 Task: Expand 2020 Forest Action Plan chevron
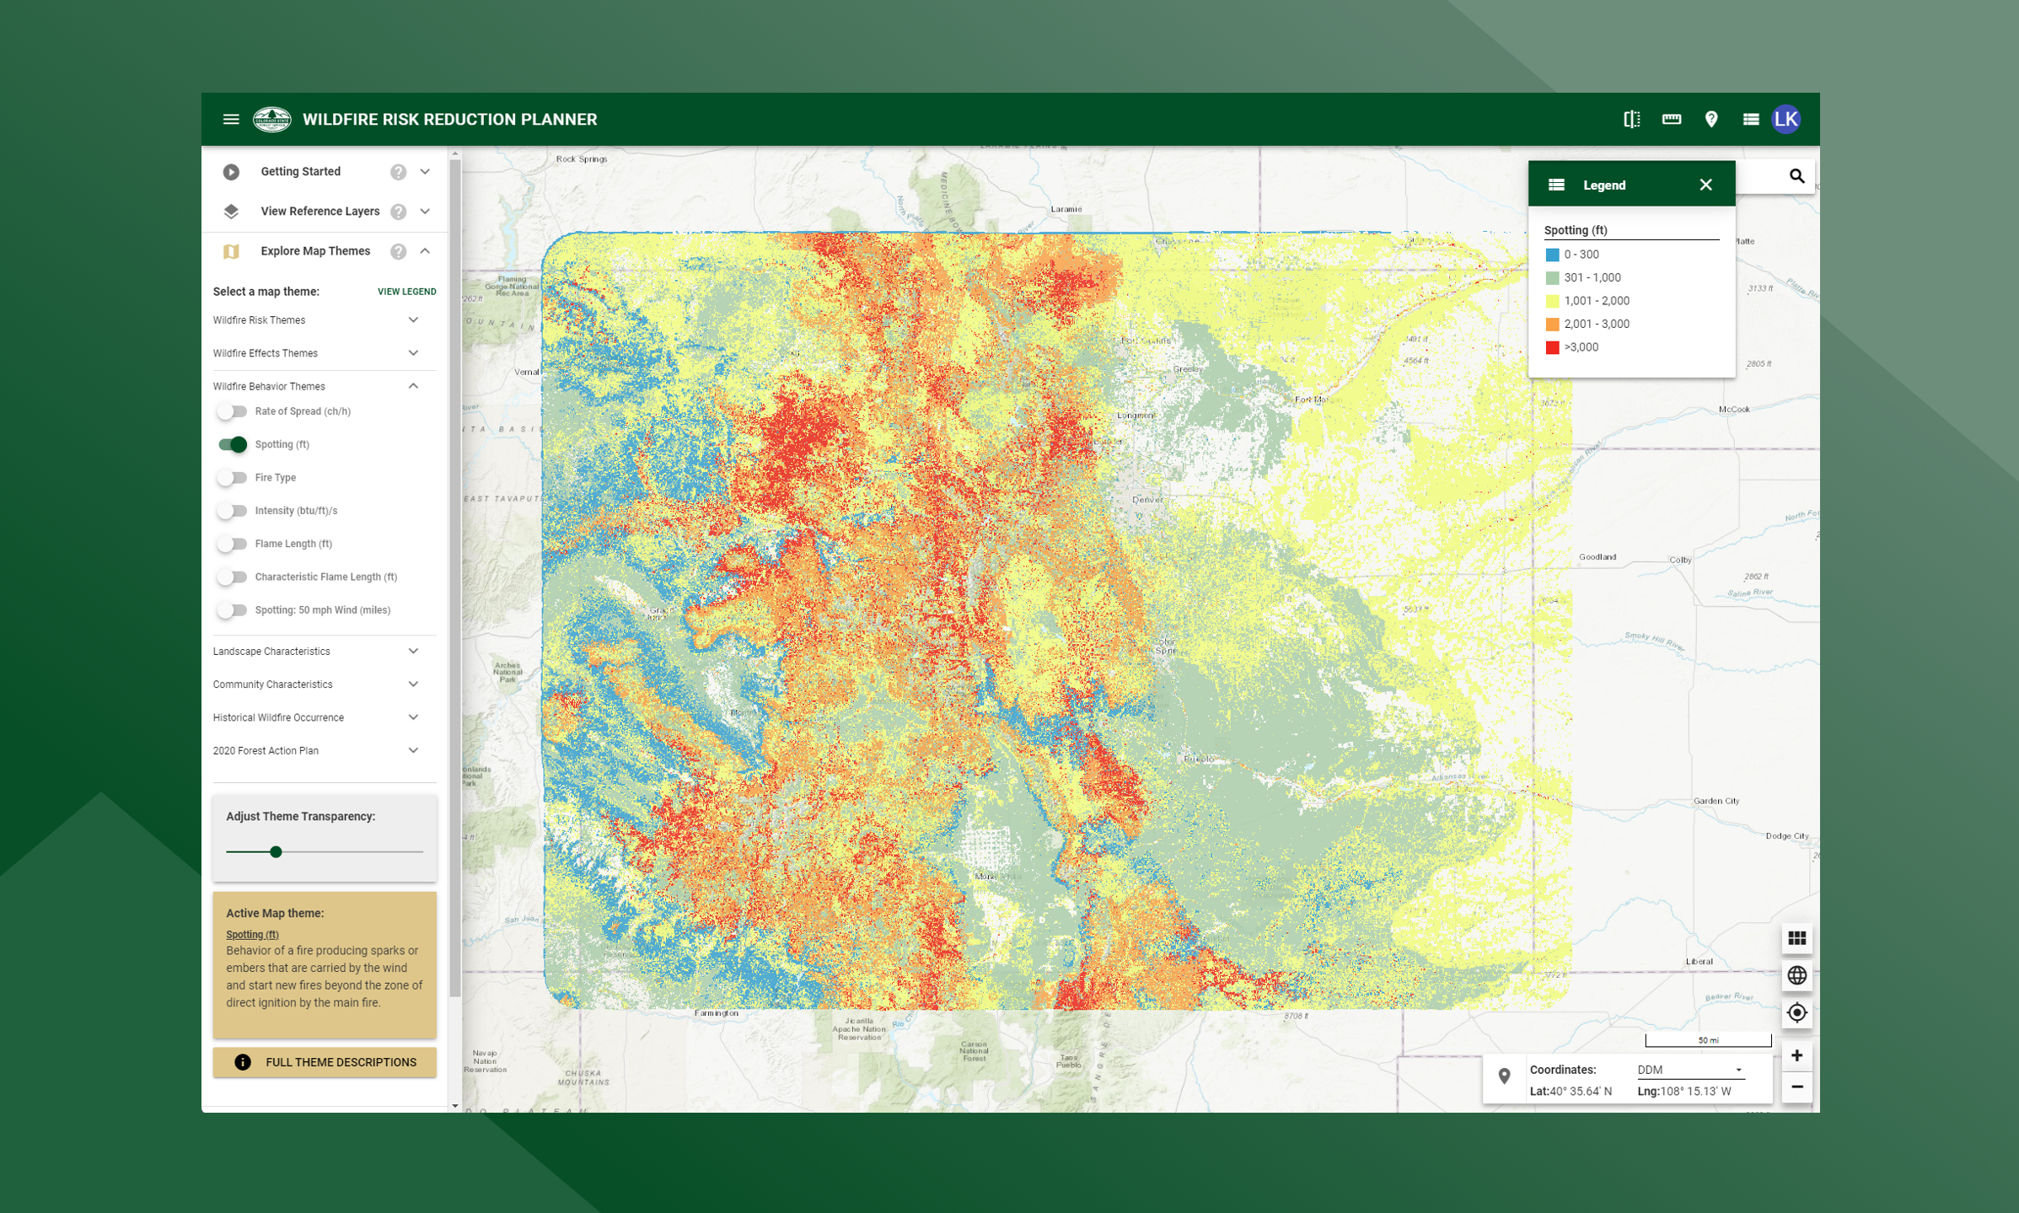click(413, 750)
